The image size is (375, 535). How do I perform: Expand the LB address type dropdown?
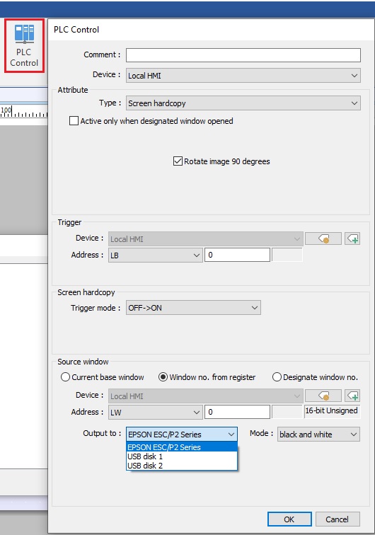point(155,255)
